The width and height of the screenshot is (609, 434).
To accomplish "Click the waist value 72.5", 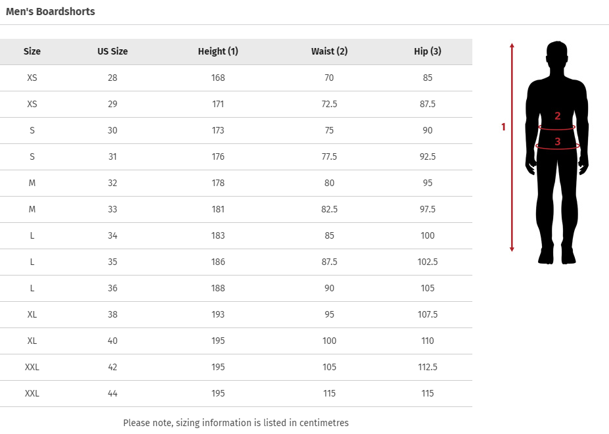I will 329,104.
